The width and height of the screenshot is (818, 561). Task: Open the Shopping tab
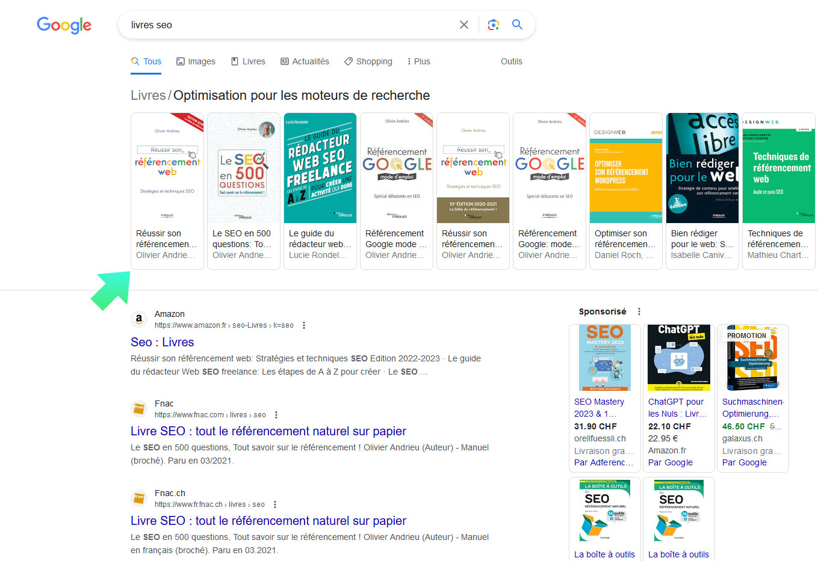(368, 61)
